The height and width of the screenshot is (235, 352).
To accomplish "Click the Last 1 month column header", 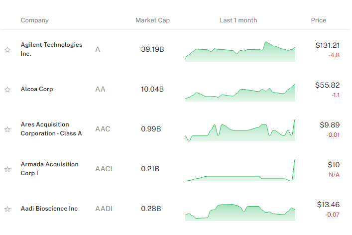I will pyautogui.click(x=238, y=20).
